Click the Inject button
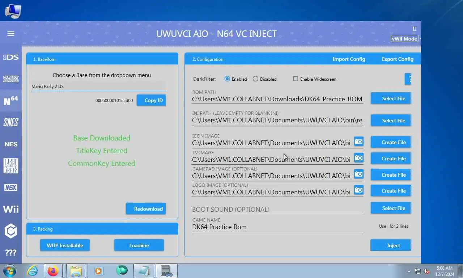Viewport: 463px width, 278px height. click(x=391, y=245)
